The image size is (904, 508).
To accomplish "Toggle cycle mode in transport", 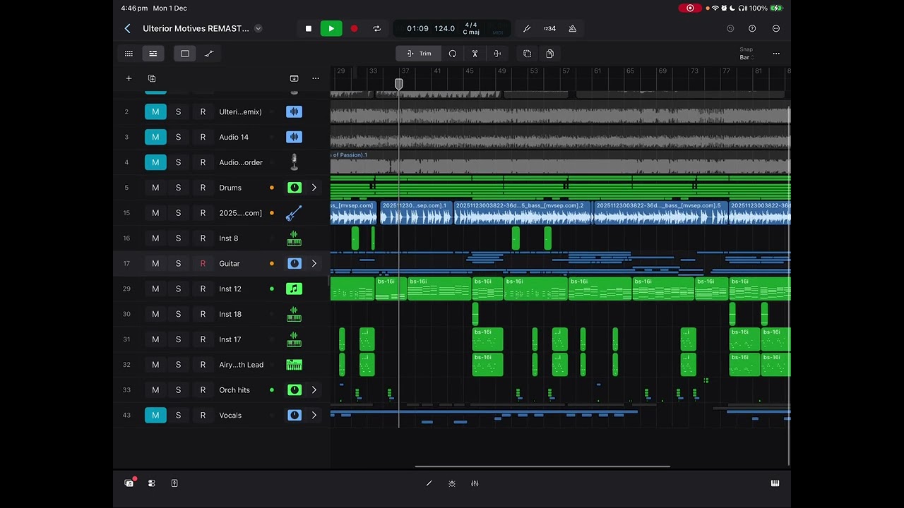I will [376, 28].
